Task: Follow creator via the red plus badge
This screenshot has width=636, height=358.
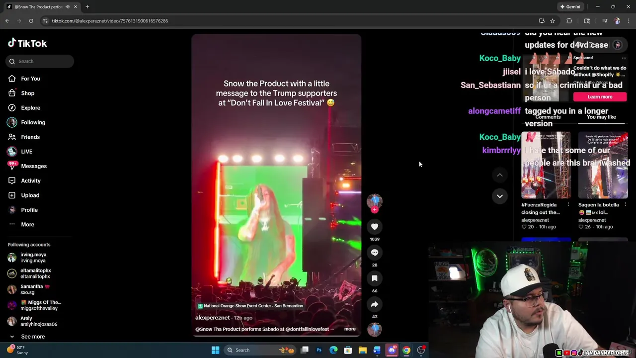Action: (375, 210)
